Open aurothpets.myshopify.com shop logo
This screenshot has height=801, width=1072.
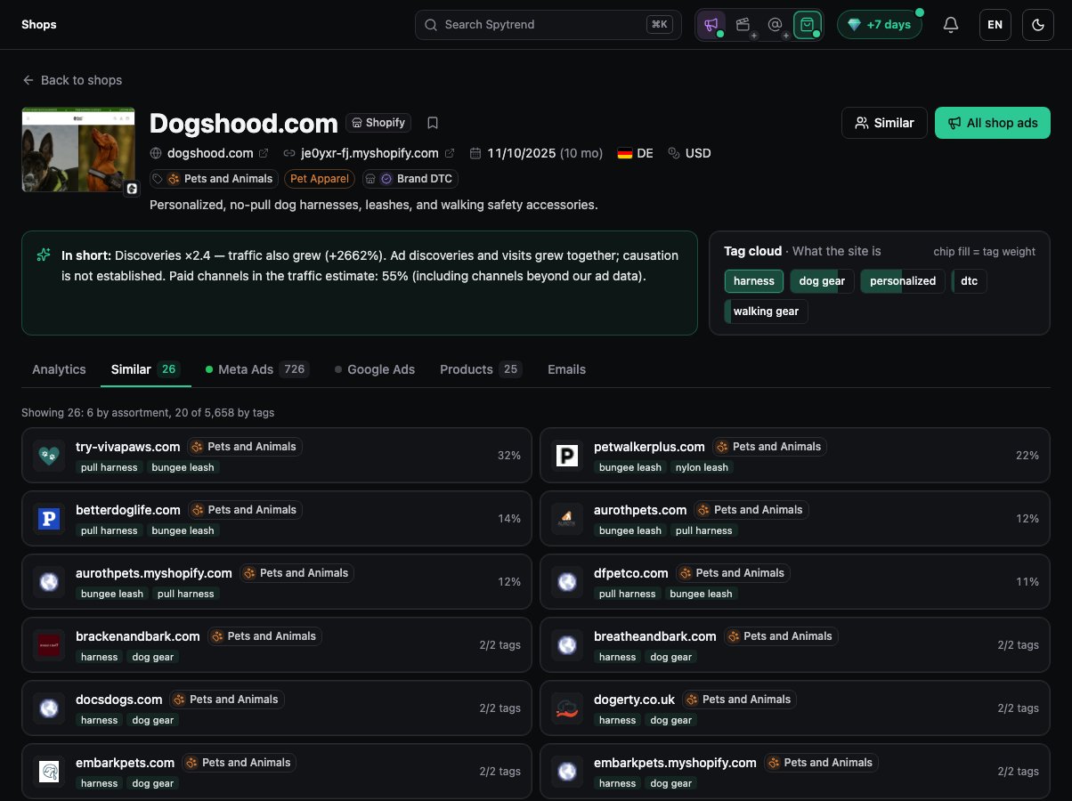tap(49, 582)
